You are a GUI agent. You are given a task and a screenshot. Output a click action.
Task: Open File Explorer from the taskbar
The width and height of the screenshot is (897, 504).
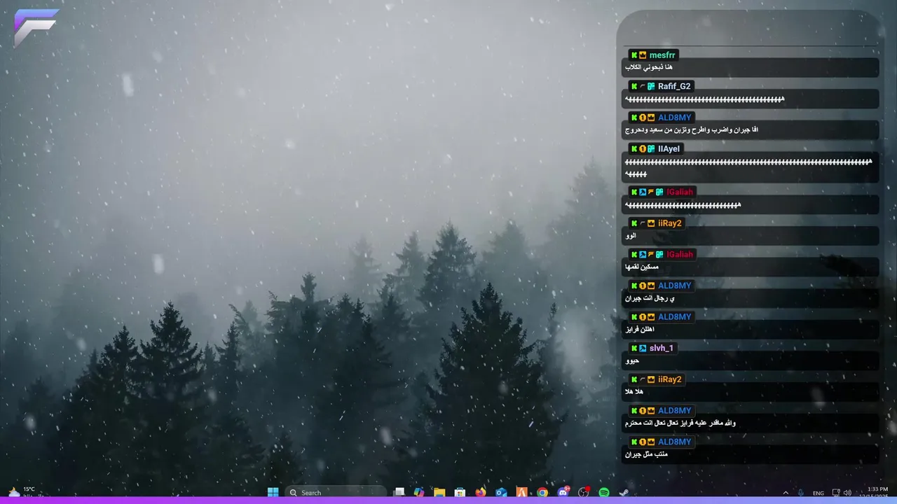click(x=439, y=492)
